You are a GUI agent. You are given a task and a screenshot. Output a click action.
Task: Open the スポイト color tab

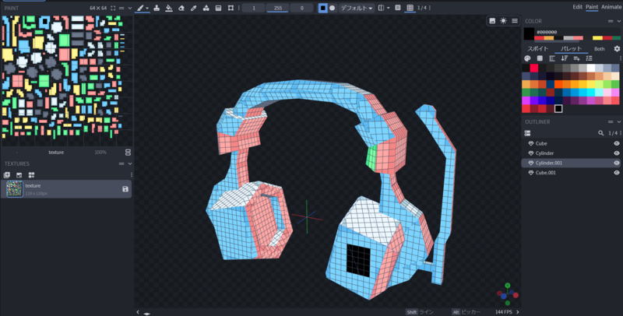pos(537,49)
